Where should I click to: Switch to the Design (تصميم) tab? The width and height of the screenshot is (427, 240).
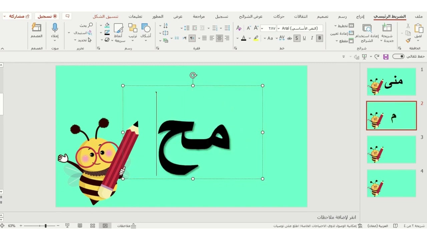coord(323,17)
